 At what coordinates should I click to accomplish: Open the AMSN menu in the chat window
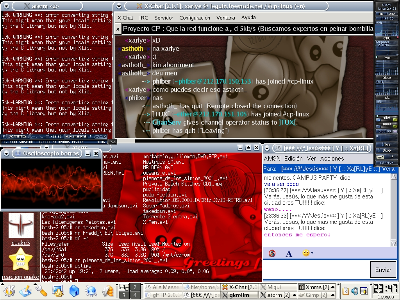pos(272,159)
